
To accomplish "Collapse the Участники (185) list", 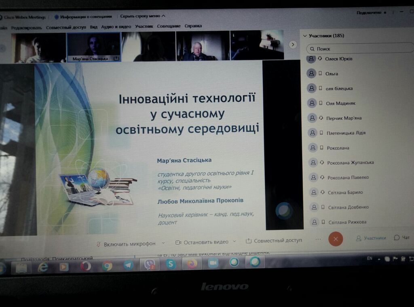I will click(305, 36).
